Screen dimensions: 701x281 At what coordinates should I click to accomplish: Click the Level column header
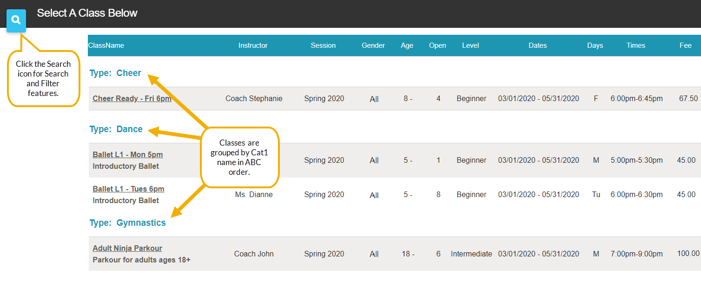click(470, 45)
